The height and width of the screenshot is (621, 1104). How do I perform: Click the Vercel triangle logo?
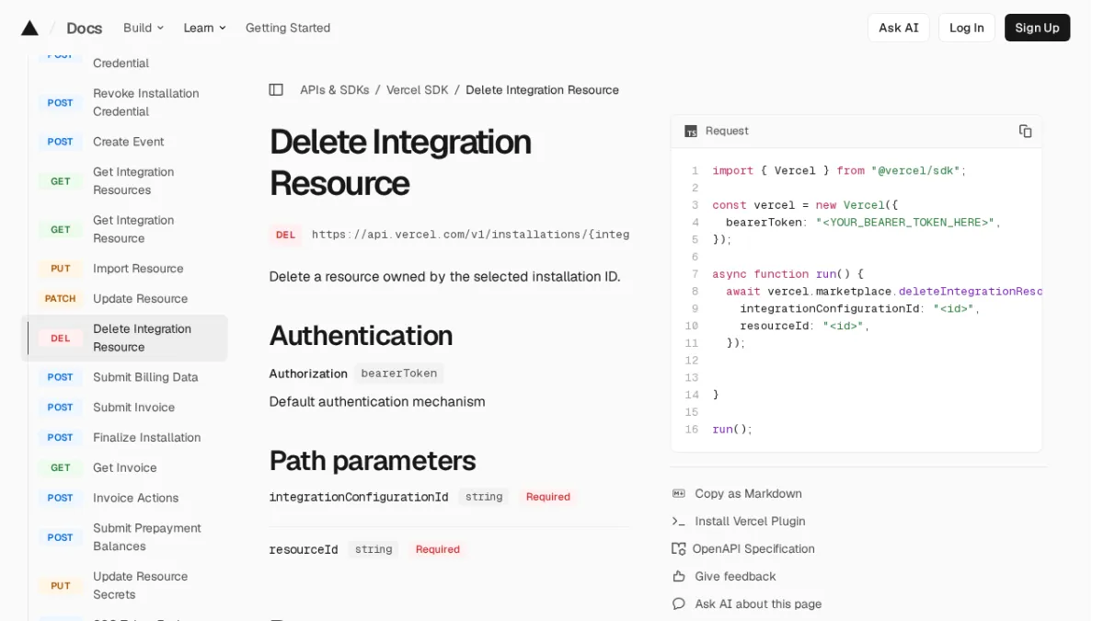29,28
